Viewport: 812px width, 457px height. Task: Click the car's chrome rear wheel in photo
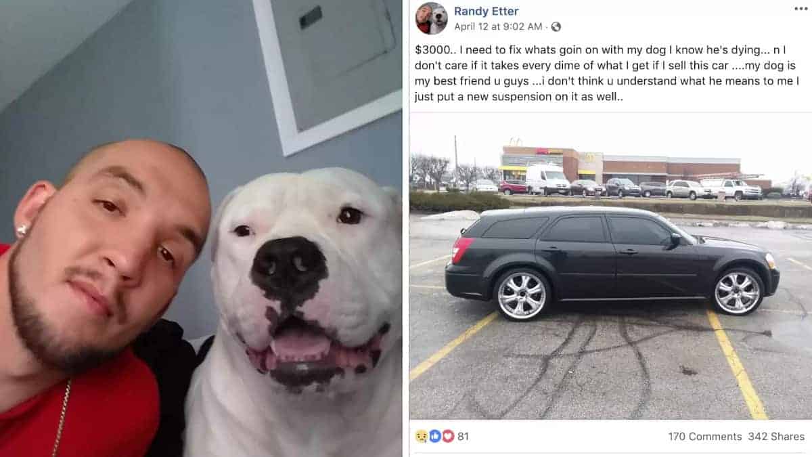522,295
